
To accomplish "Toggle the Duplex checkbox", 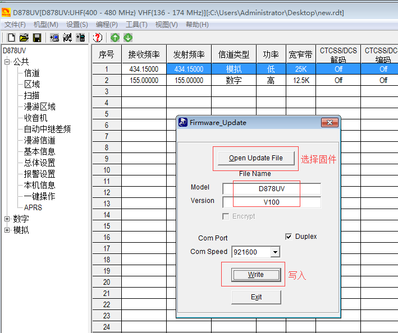I will click(289, 237).
